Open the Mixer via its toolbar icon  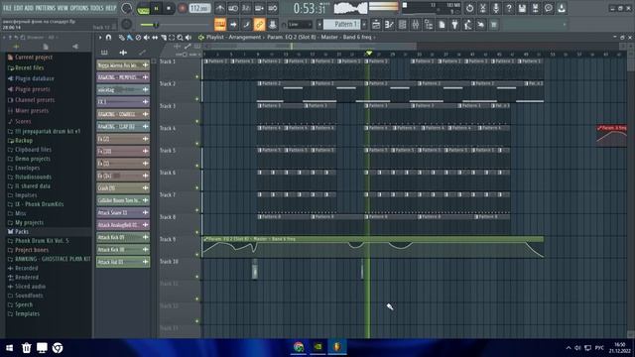[x=416, y=25]
